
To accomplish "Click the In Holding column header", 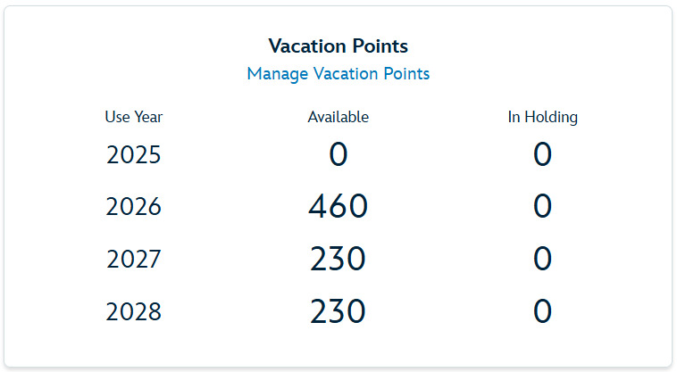I will tap(542, 117).
